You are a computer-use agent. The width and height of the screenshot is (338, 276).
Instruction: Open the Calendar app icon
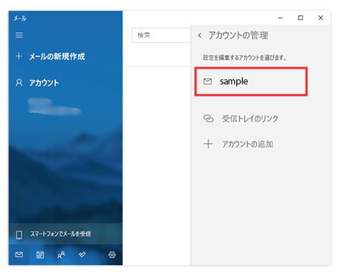[40, 255]
